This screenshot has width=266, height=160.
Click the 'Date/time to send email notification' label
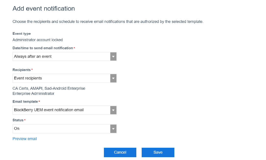coord(43,48)
